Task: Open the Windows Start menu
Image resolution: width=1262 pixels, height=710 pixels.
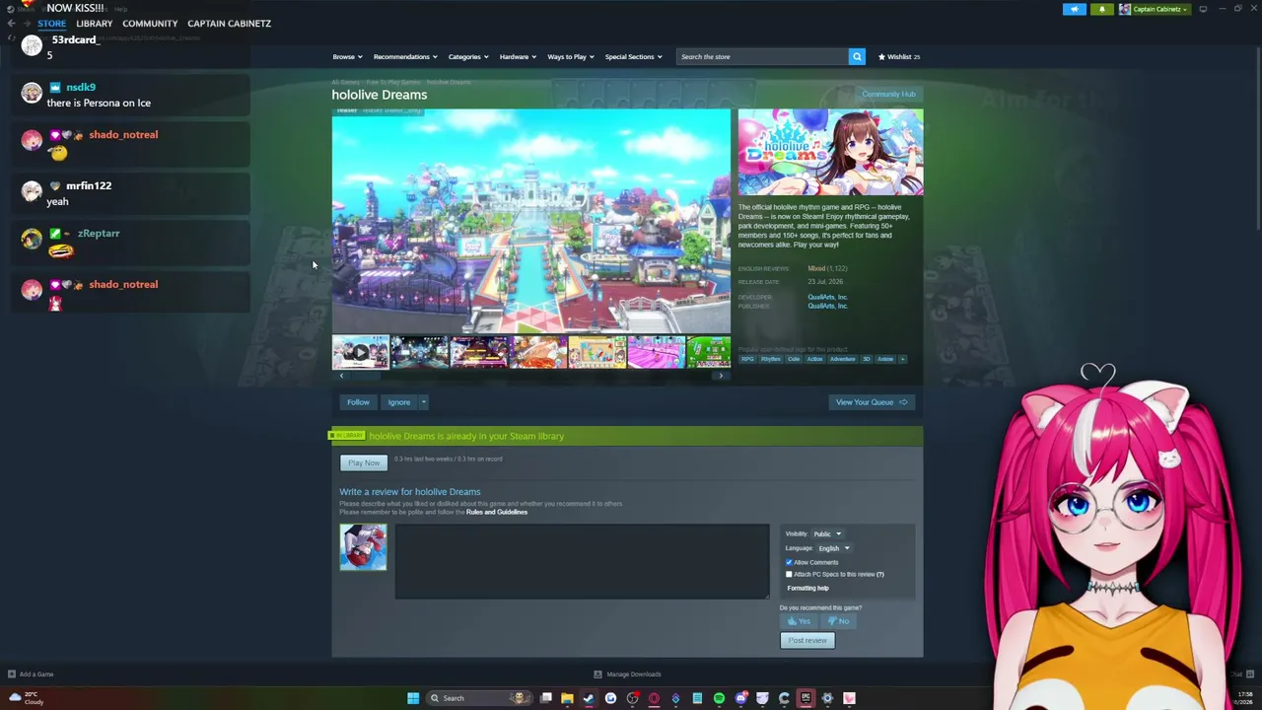Action: [x=413, y=698]
